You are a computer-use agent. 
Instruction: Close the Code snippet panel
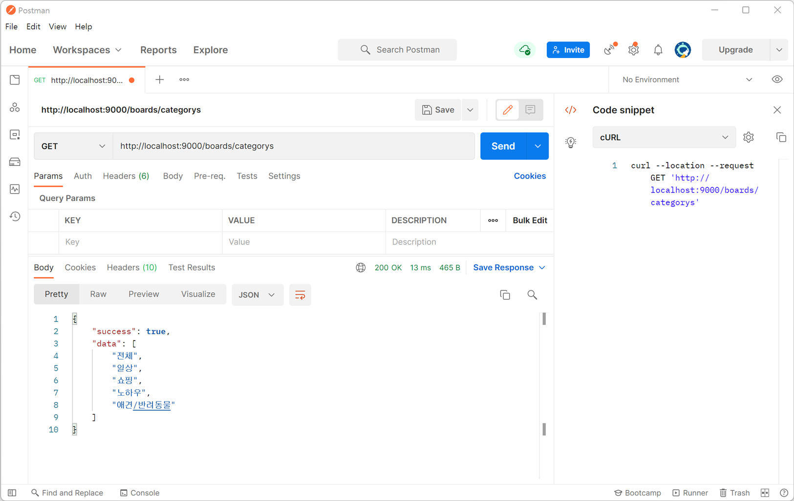777,110
